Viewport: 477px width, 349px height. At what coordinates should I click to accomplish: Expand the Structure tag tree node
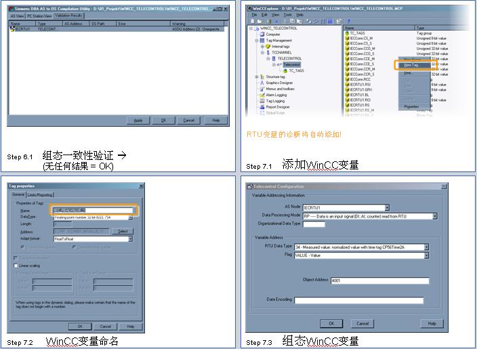click(x=257, y=77)
